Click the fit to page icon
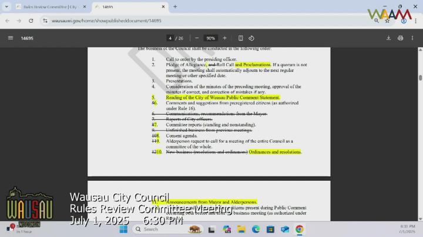 click(241, 38)
